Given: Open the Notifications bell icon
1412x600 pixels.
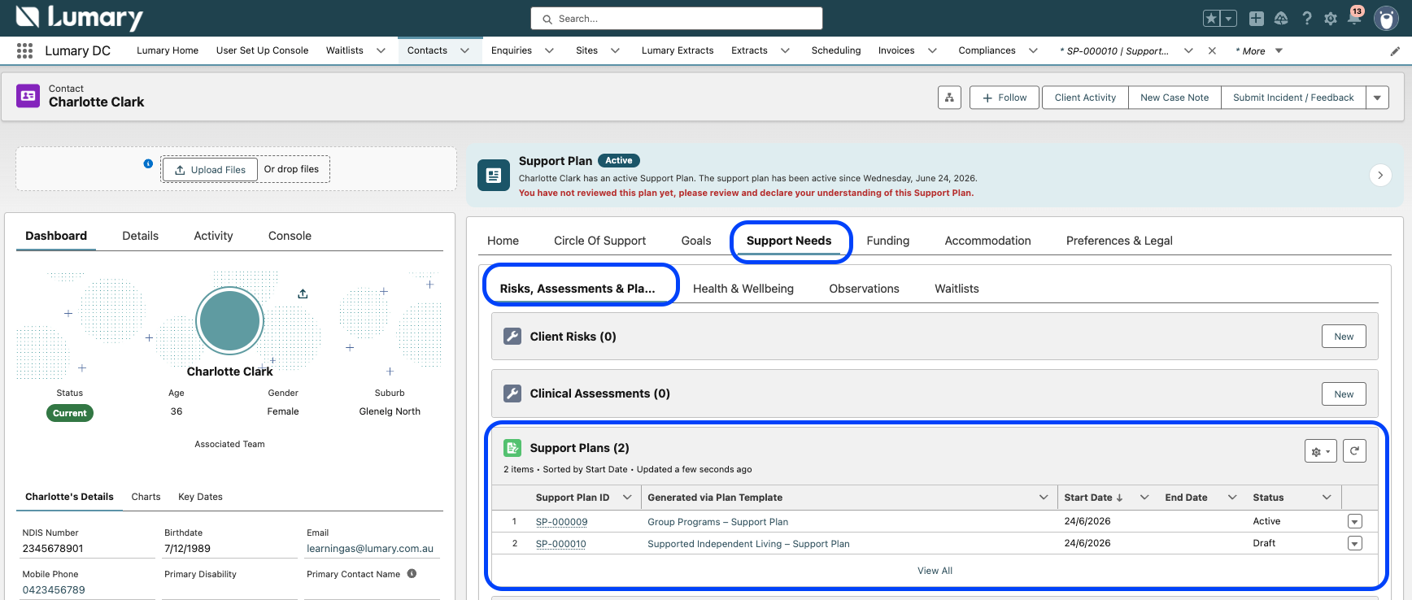Looking at the screenshot, I should [x=1354, y=17].
